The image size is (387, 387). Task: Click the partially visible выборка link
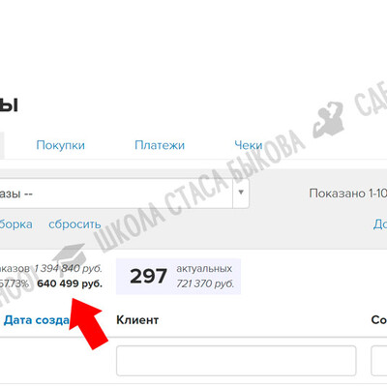16,224
